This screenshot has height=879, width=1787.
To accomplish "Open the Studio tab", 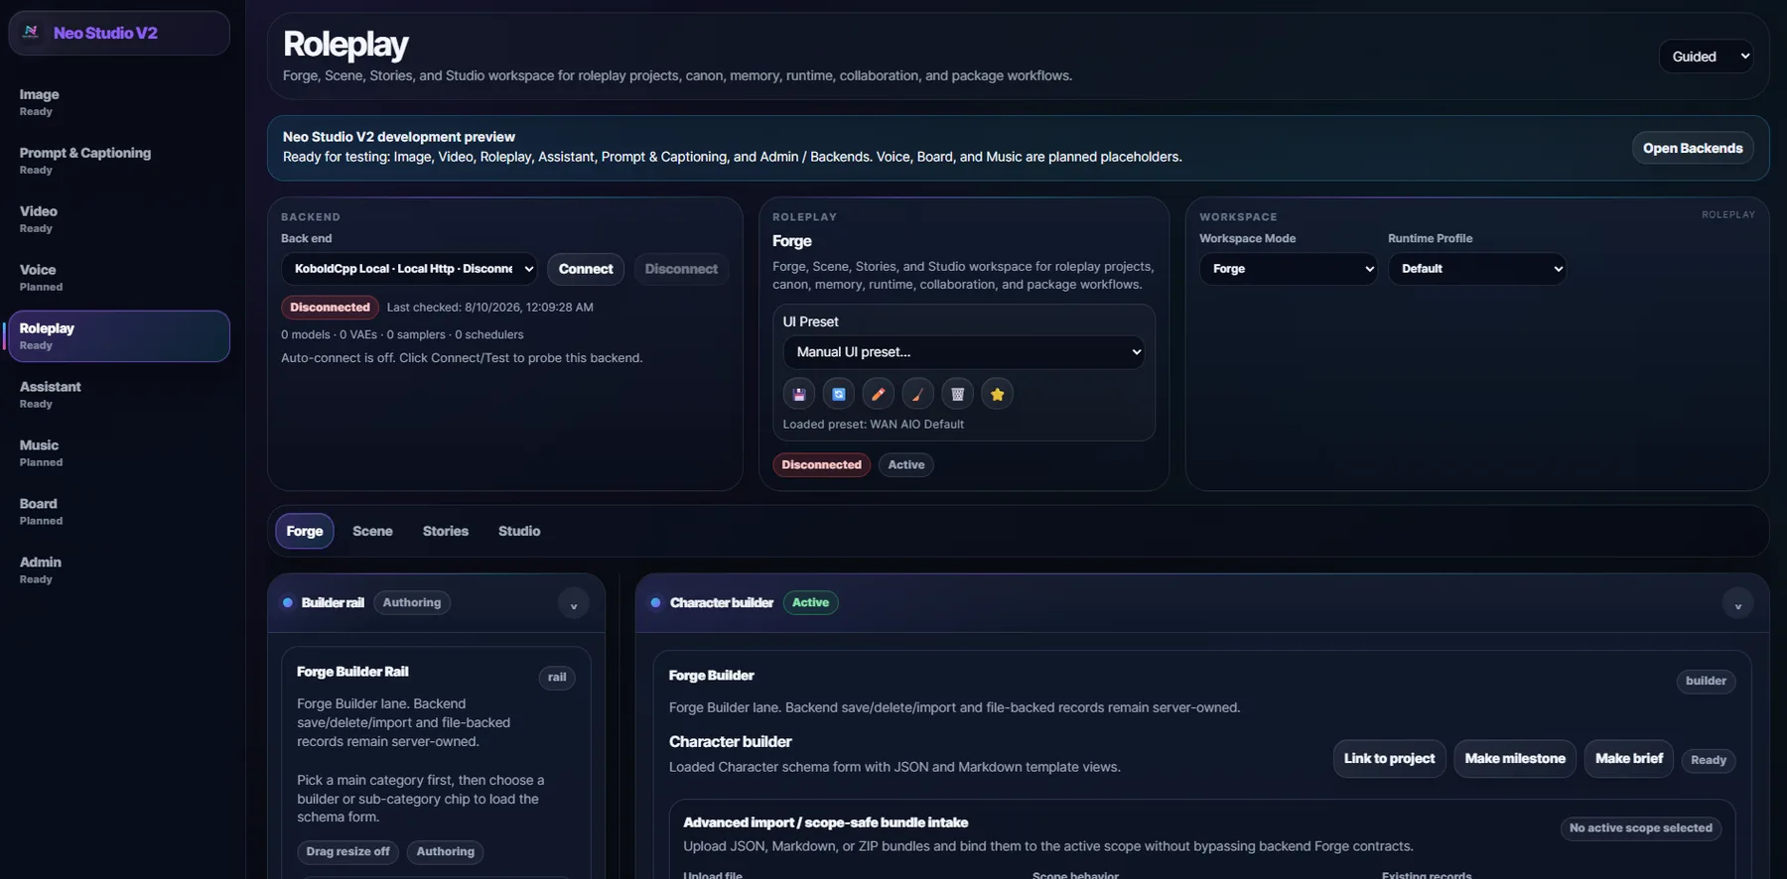I will 519,531.
